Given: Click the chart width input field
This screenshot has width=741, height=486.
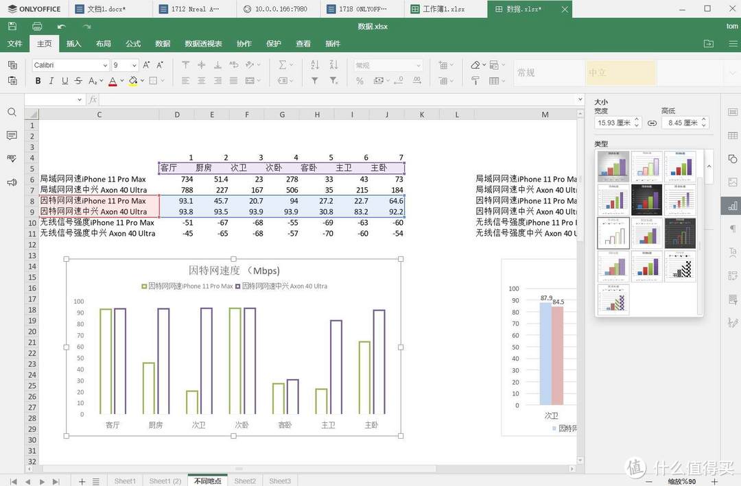Looking at the screenshot, I should point(614,123).
